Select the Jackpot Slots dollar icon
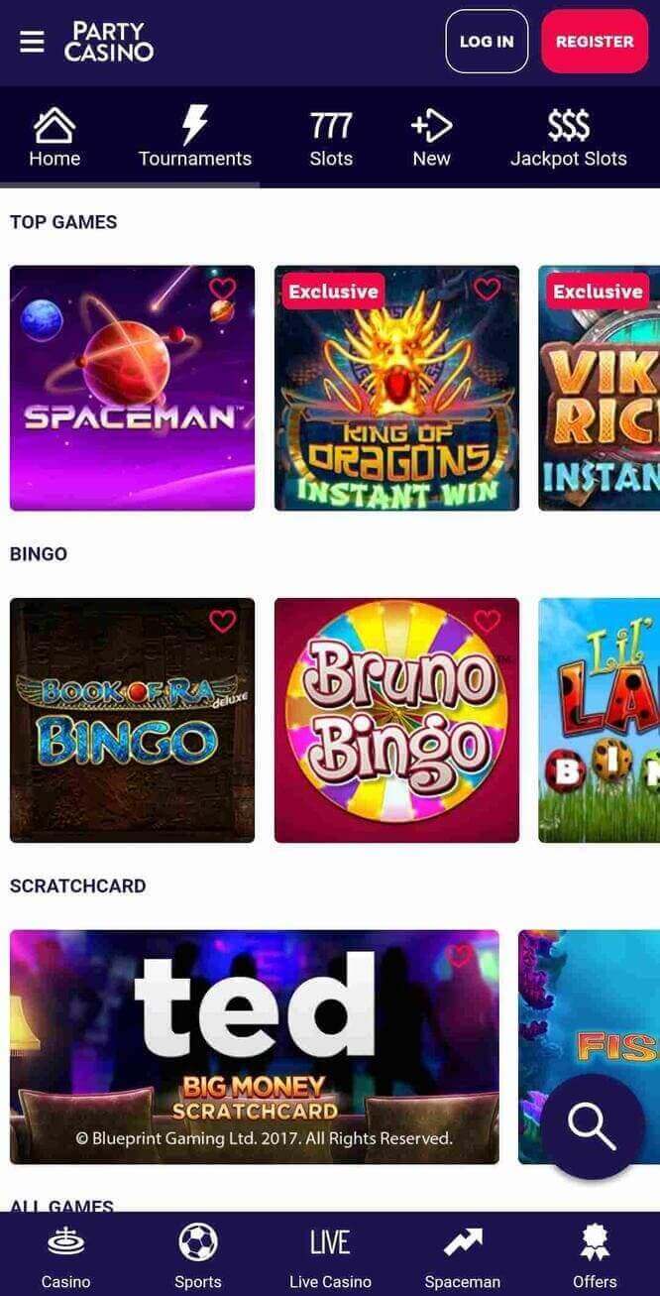This screenshot has width=660, height=1296. pyautogui.click(x=569, y=126)
